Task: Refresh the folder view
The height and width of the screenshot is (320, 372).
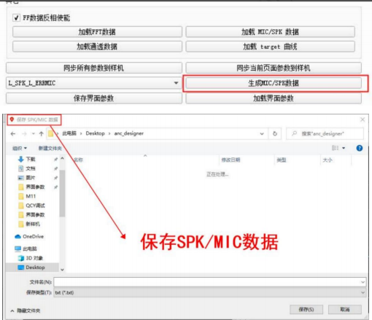Action: pyautogui.click(x=275, y=133)
